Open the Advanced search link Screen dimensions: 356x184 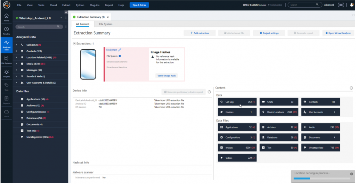pos(329,5)
